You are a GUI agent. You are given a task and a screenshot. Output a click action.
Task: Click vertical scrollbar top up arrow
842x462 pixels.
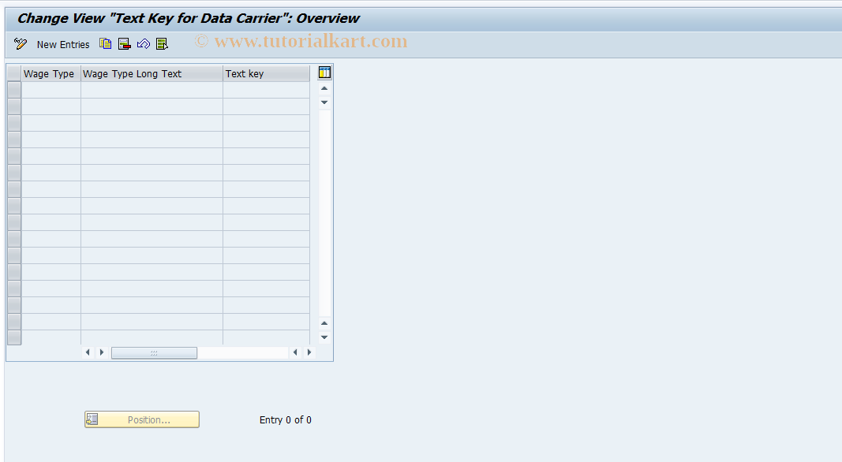tap(324, 88)
